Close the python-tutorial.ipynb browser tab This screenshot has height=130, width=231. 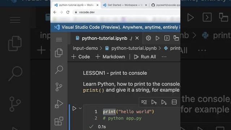pos(97,5)
